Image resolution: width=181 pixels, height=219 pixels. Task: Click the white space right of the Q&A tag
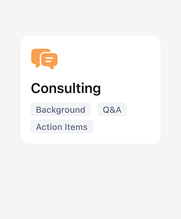coord(142,109)
